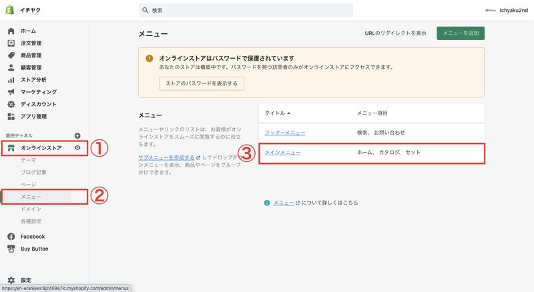Viewport: 534px width, 292px height.
Task: Click URLのリダイレクトを表示 link
Action: (395, 33)
